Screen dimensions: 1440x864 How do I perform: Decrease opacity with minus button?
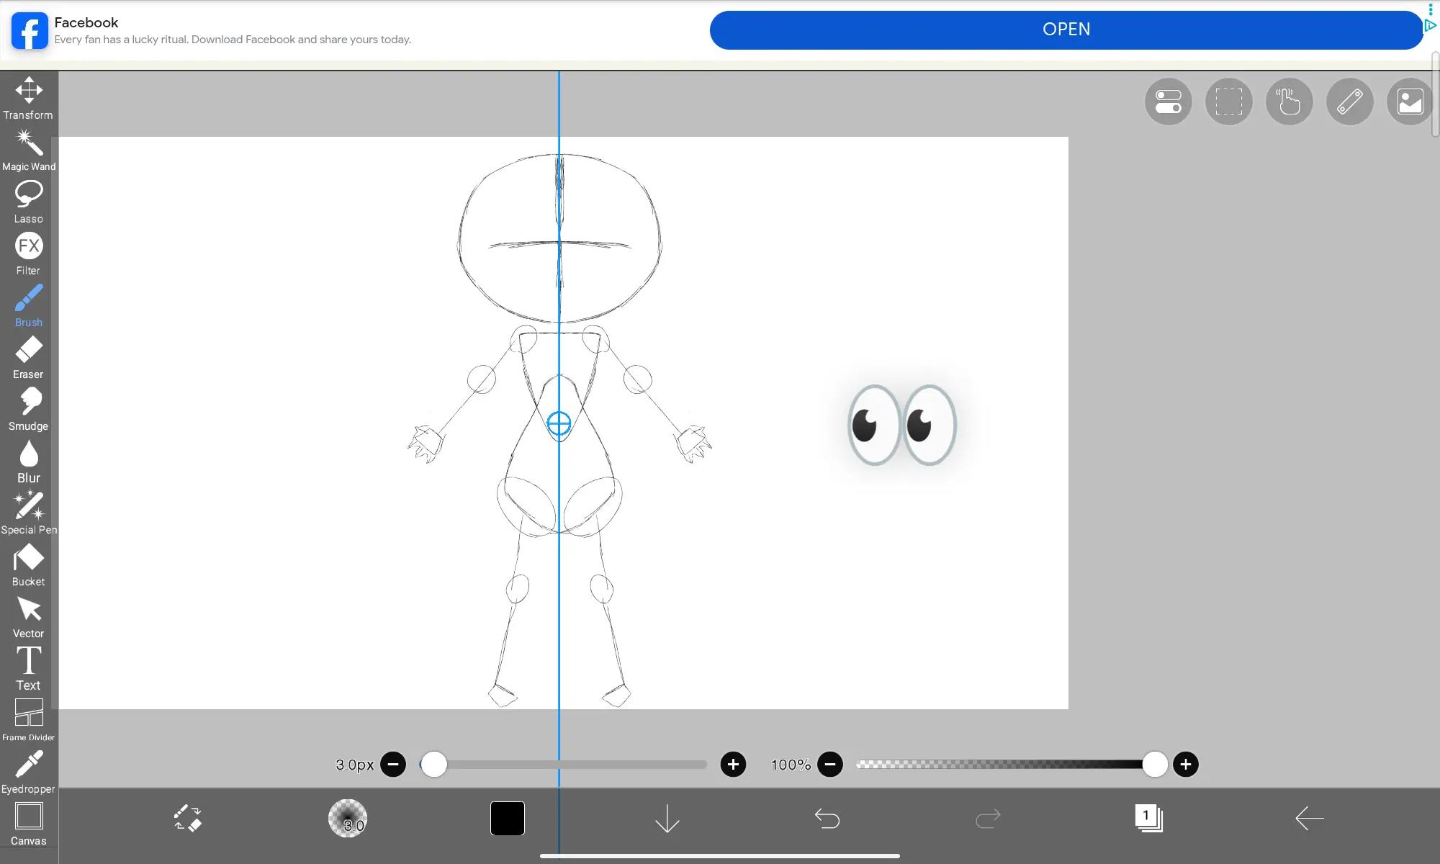click(x=830, y=764)
